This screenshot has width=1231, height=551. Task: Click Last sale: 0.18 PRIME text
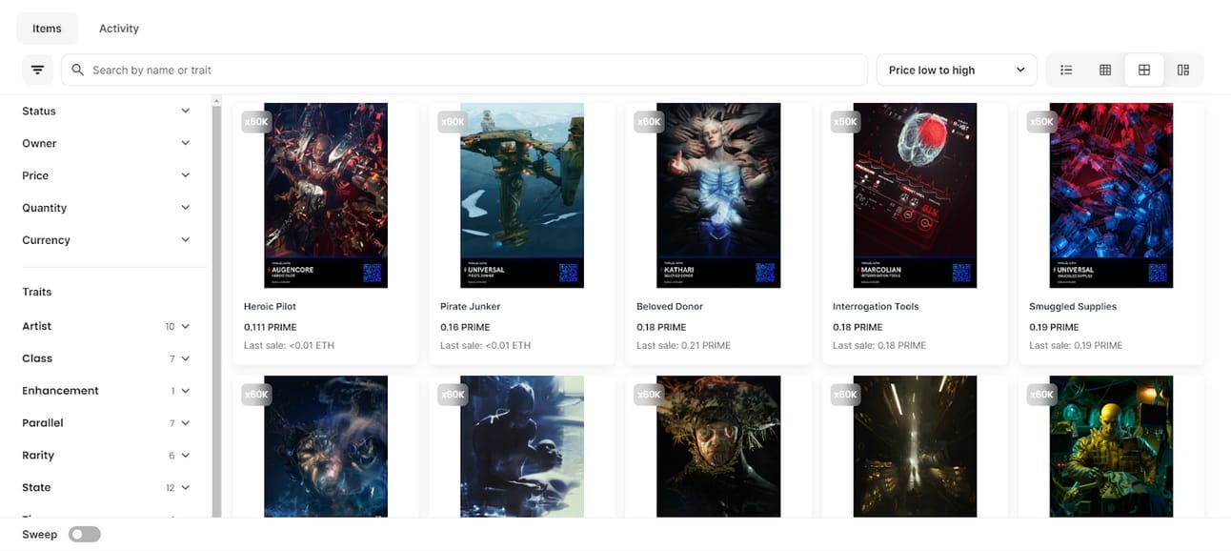(x=879, y=345)
